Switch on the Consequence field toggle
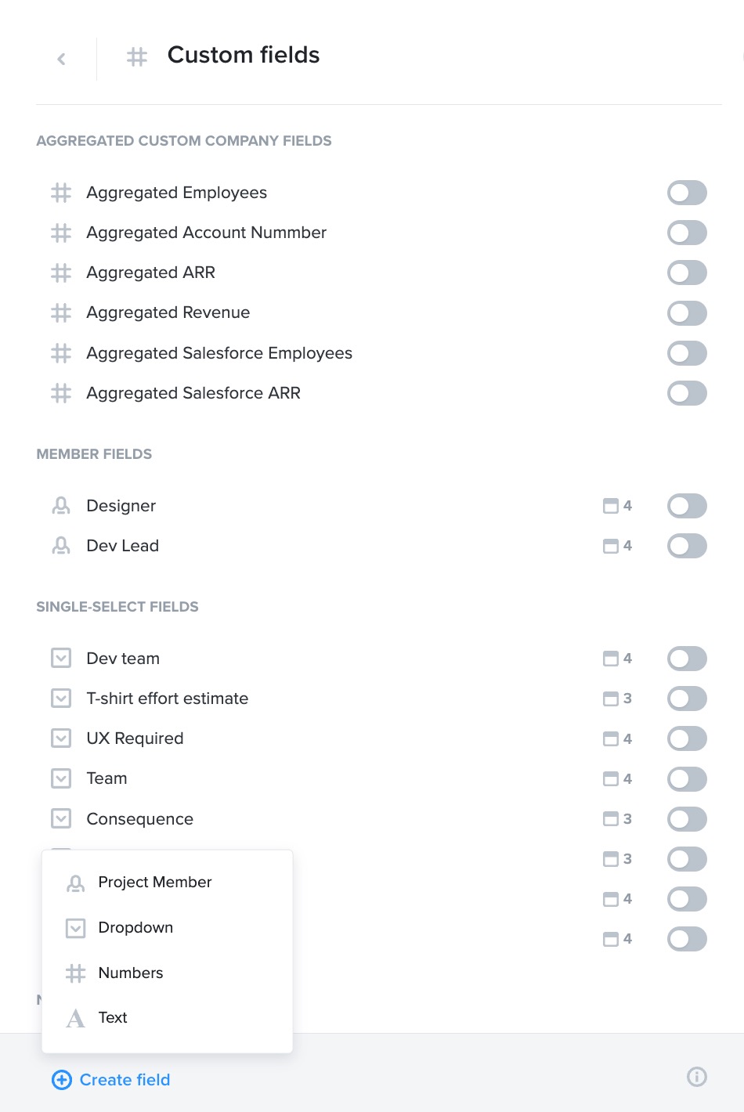The width and height of the screenshot is (744, 1112). point(687,819)
